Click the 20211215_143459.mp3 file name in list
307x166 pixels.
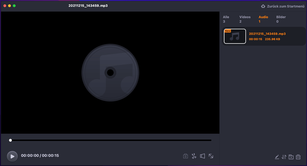tap(267, 34)
